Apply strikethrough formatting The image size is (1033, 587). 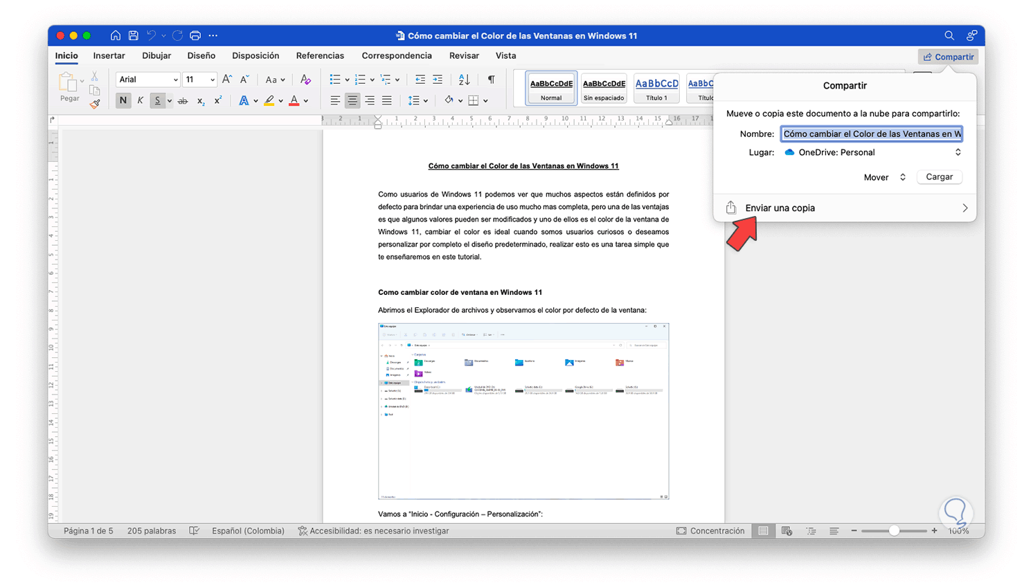183,101
